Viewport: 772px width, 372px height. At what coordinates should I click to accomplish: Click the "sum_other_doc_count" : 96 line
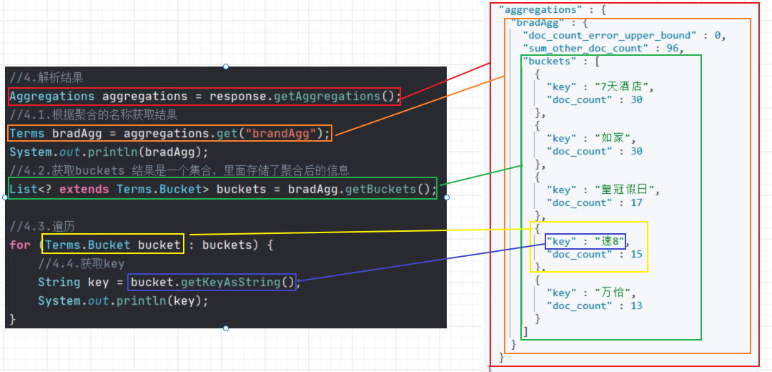coord(603,48)
